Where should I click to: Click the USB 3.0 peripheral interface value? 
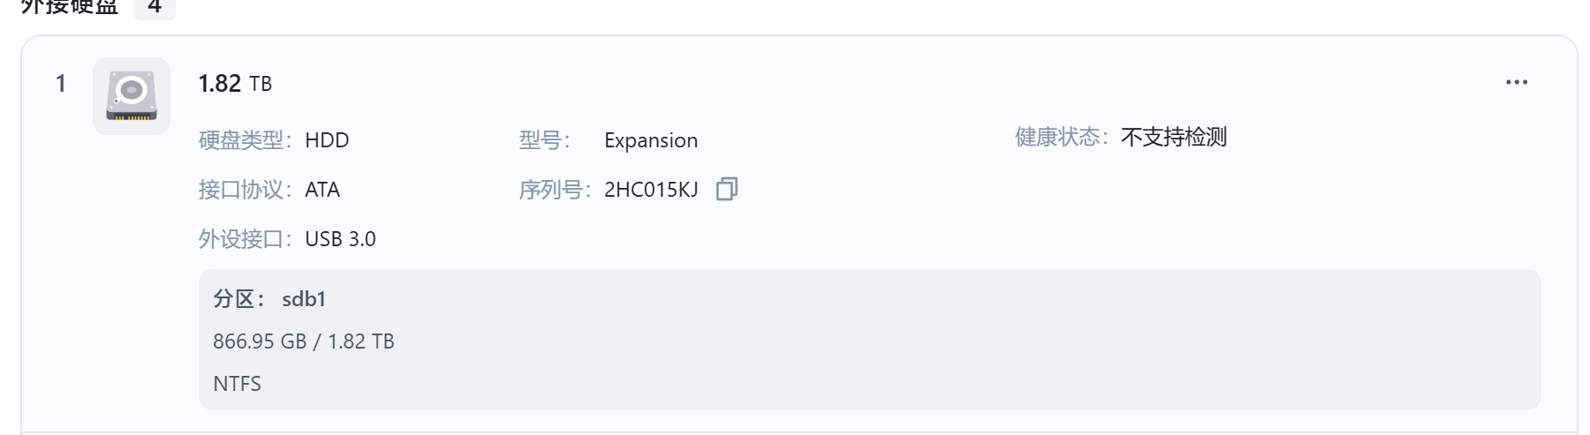340,239
